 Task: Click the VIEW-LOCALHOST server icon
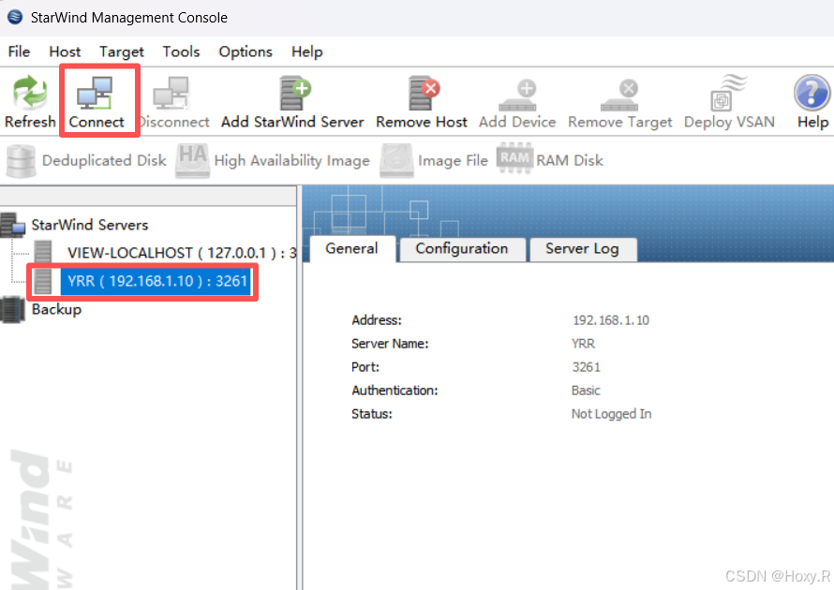43,253
